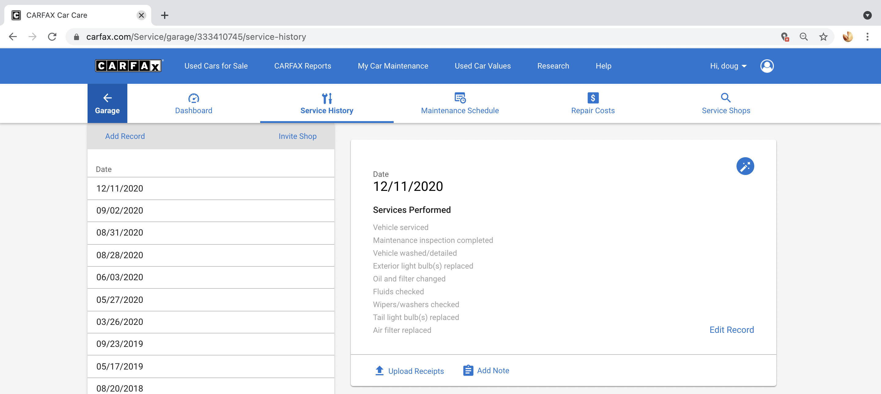
Task: Bookmark this page with the star icon
Action: tap(823, 37)
